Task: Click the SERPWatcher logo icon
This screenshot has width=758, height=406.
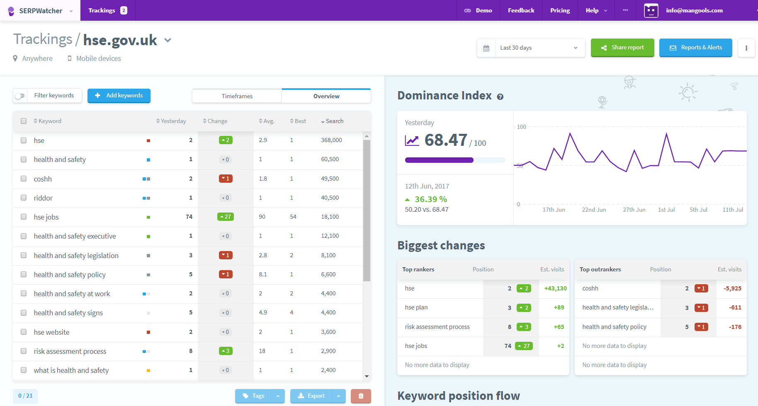Action: (x=11, y=11)
